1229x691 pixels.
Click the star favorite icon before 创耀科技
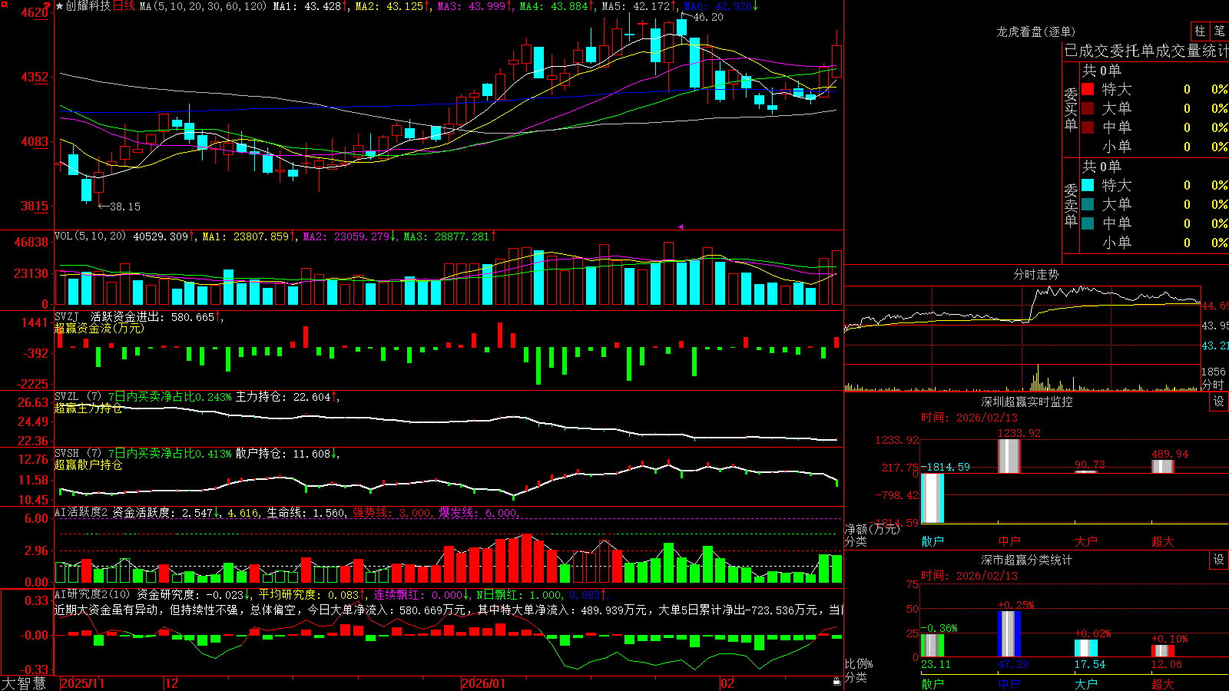[x=60, y=6]
